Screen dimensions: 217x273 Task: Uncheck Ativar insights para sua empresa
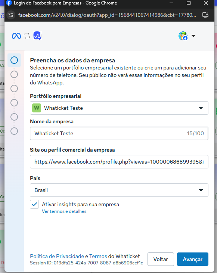pos(34,204)
